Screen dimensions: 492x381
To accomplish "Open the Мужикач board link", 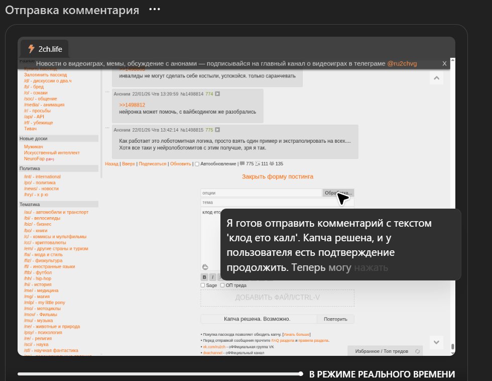I will pos(34,147).
